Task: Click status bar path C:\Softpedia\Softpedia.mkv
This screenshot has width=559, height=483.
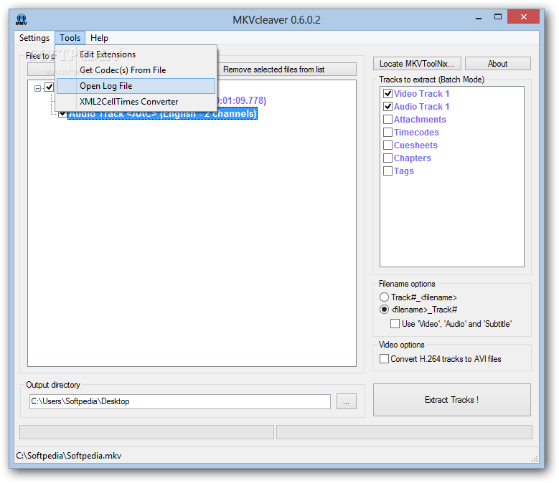Action: click(69, 456)
